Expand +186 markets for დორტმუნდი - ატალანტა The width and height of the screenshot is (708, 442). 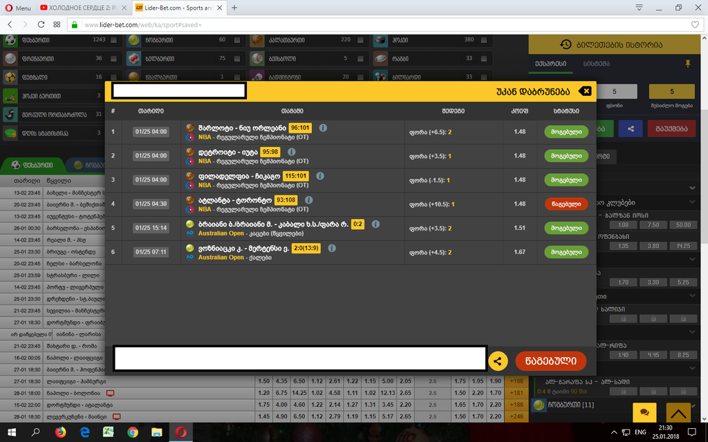click(x=516, y=405)
